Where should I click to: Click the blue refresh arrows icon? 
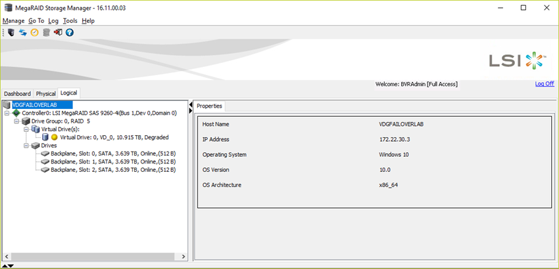(x=22, y=32)
